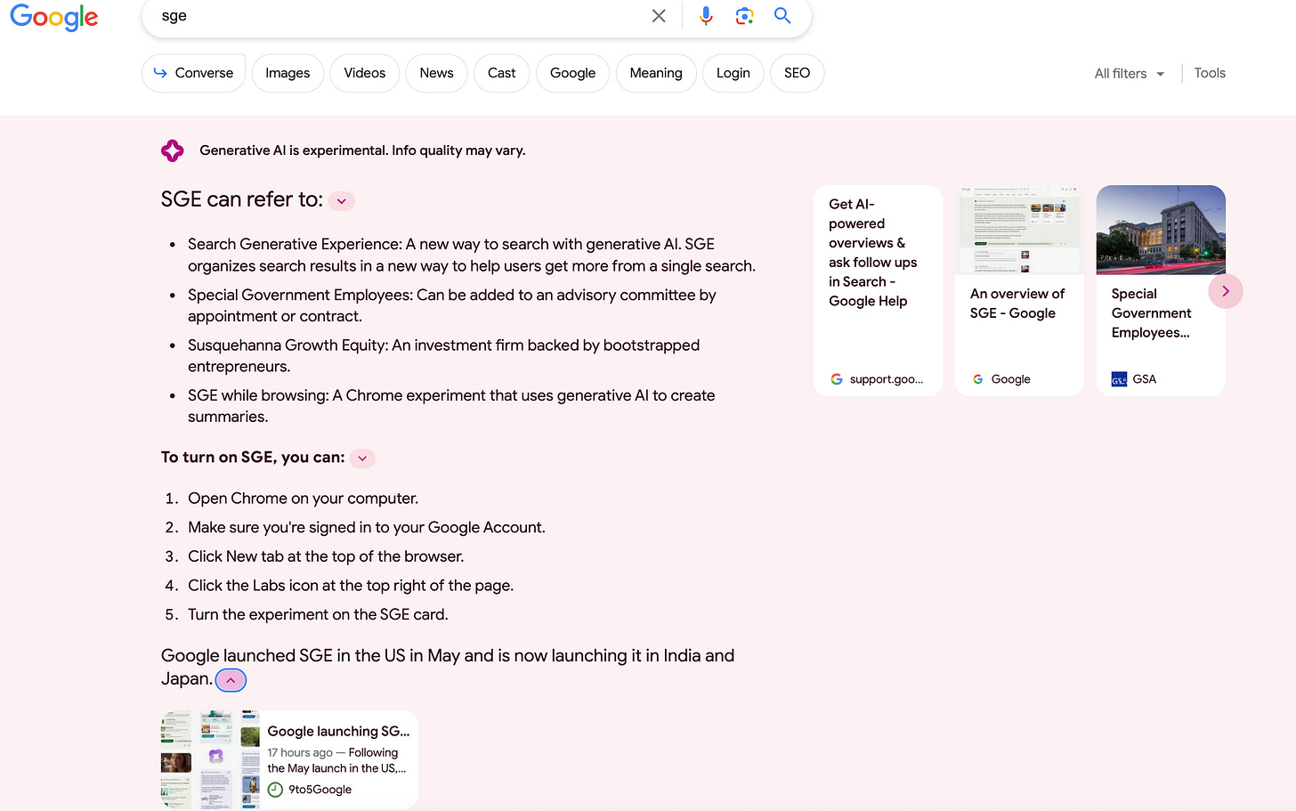
Task: Click the screenshot thumbnail on SGE overview card
Action: pos(1019,230)
